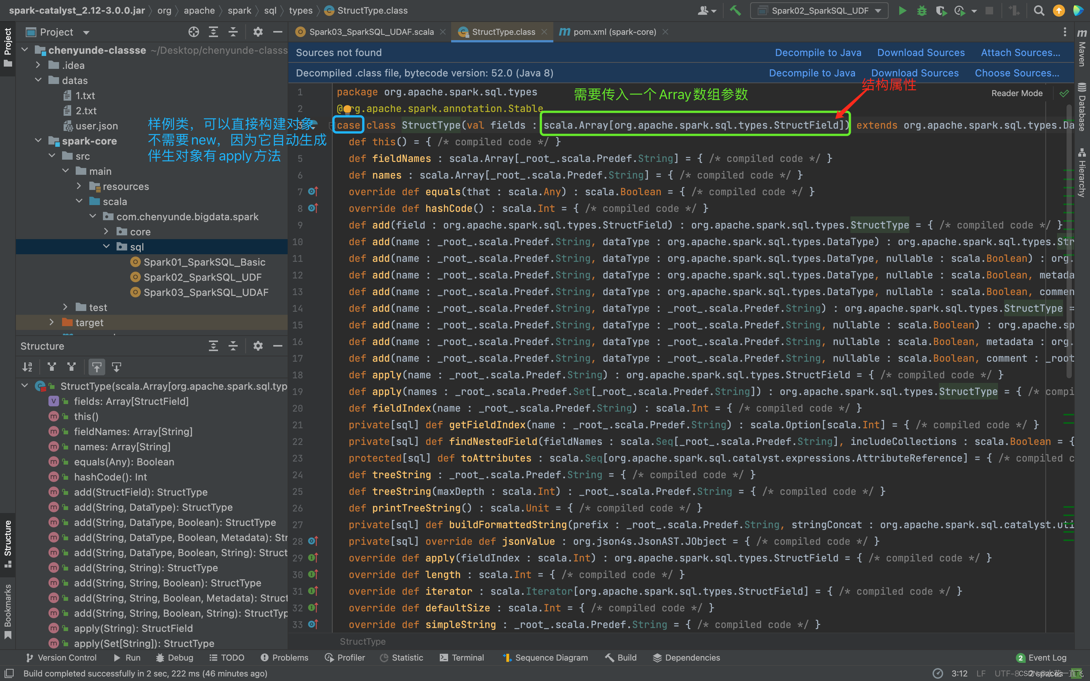Screen dimensions: 1090x681
Task: Click the orange update arrow icon
Action: click(1059, 11)
